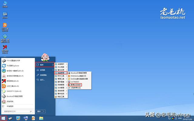
Task: Click the magnifier in the start search box
Action: coord(31,112)
